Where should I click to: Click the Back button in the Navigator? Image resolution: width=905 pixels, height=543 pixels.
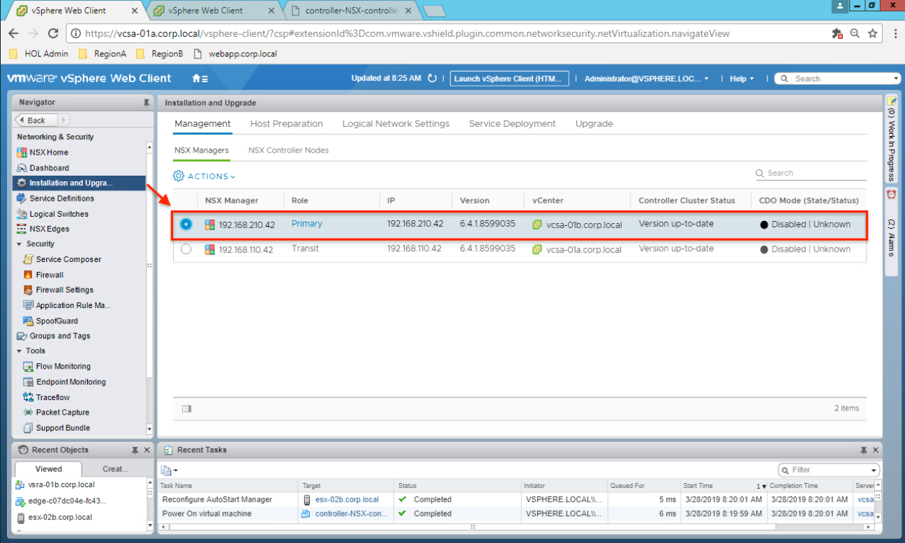click(x=35, y=120)
